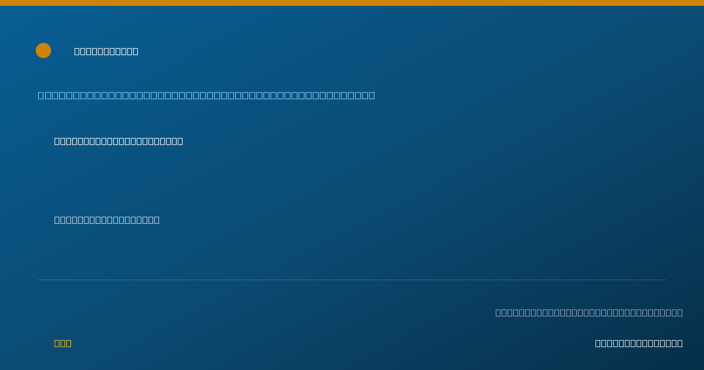Click the orange accent bar at top
Screen dimensions: 704x370
352,3
